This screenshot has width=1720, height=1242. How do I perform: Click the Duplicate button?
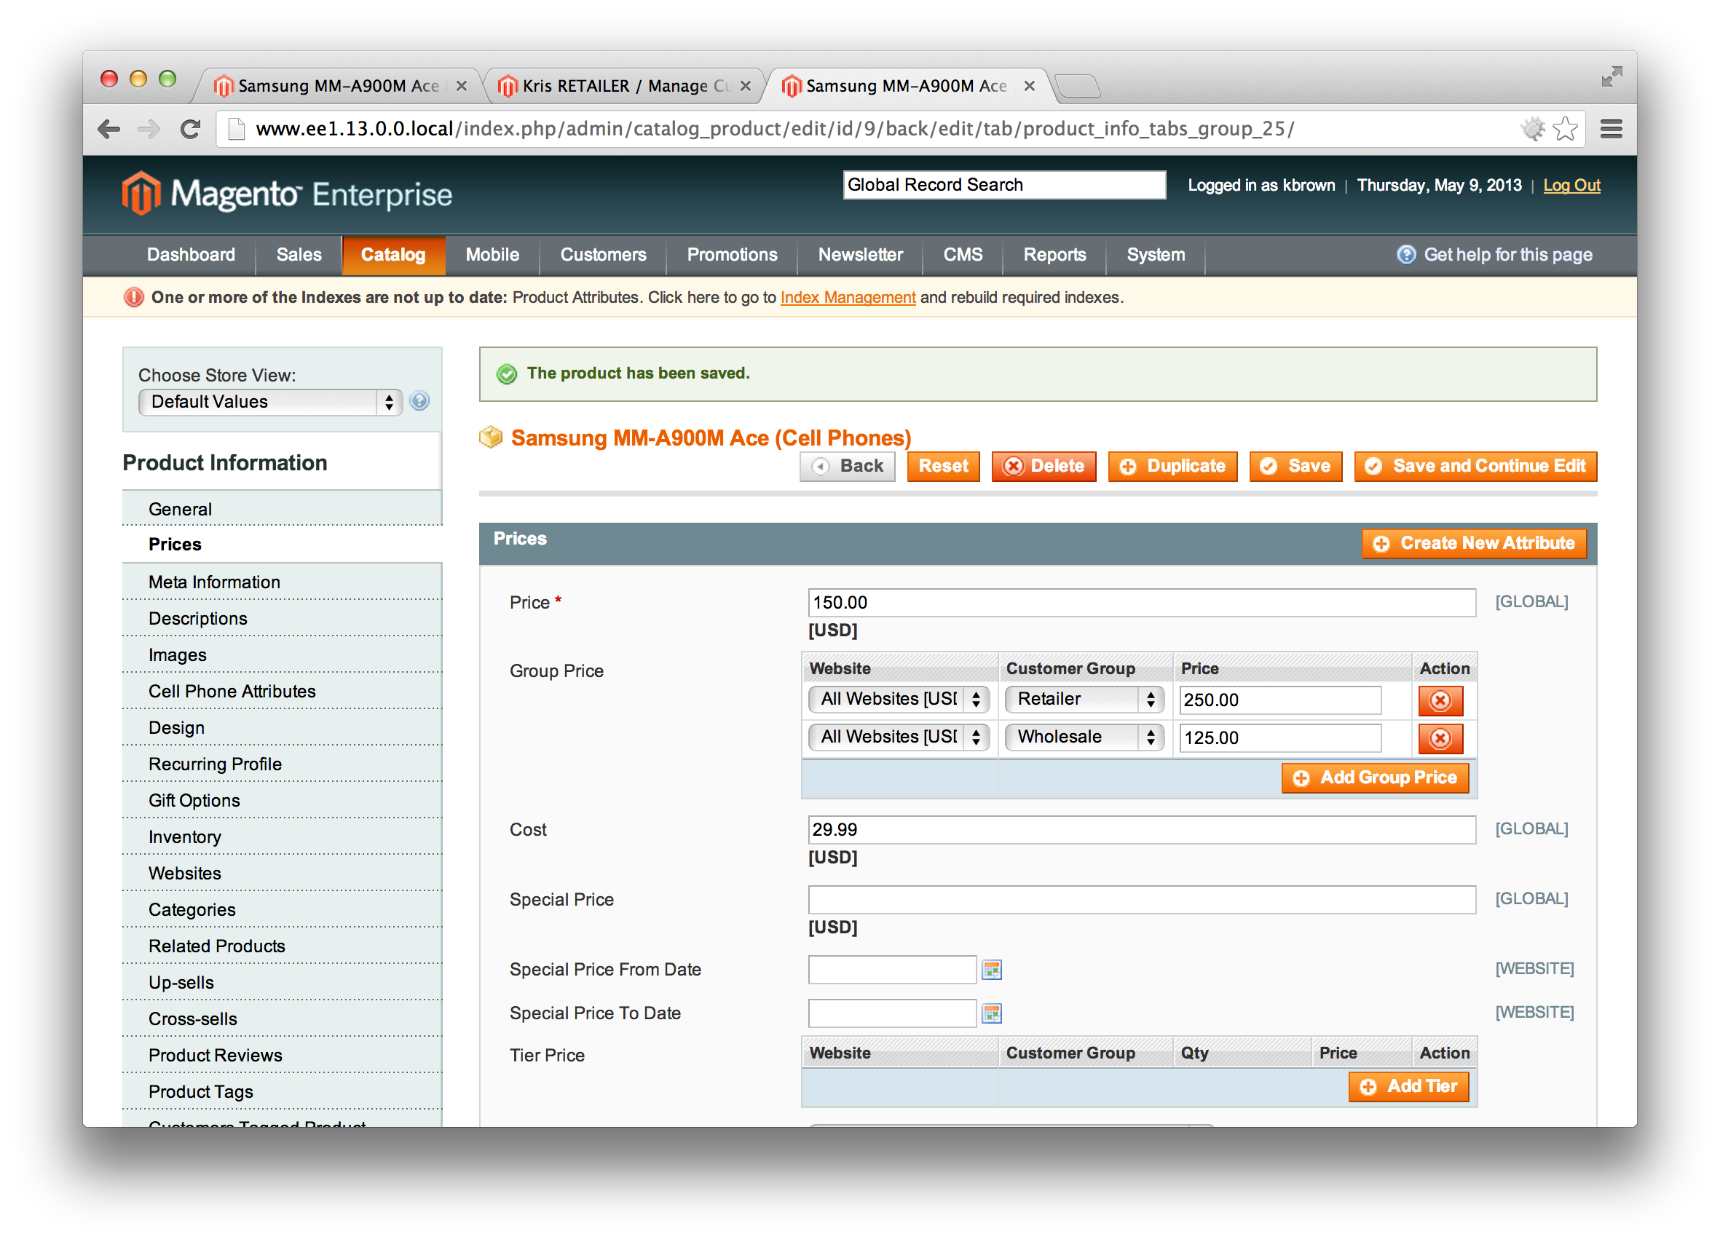(1172, 467)
